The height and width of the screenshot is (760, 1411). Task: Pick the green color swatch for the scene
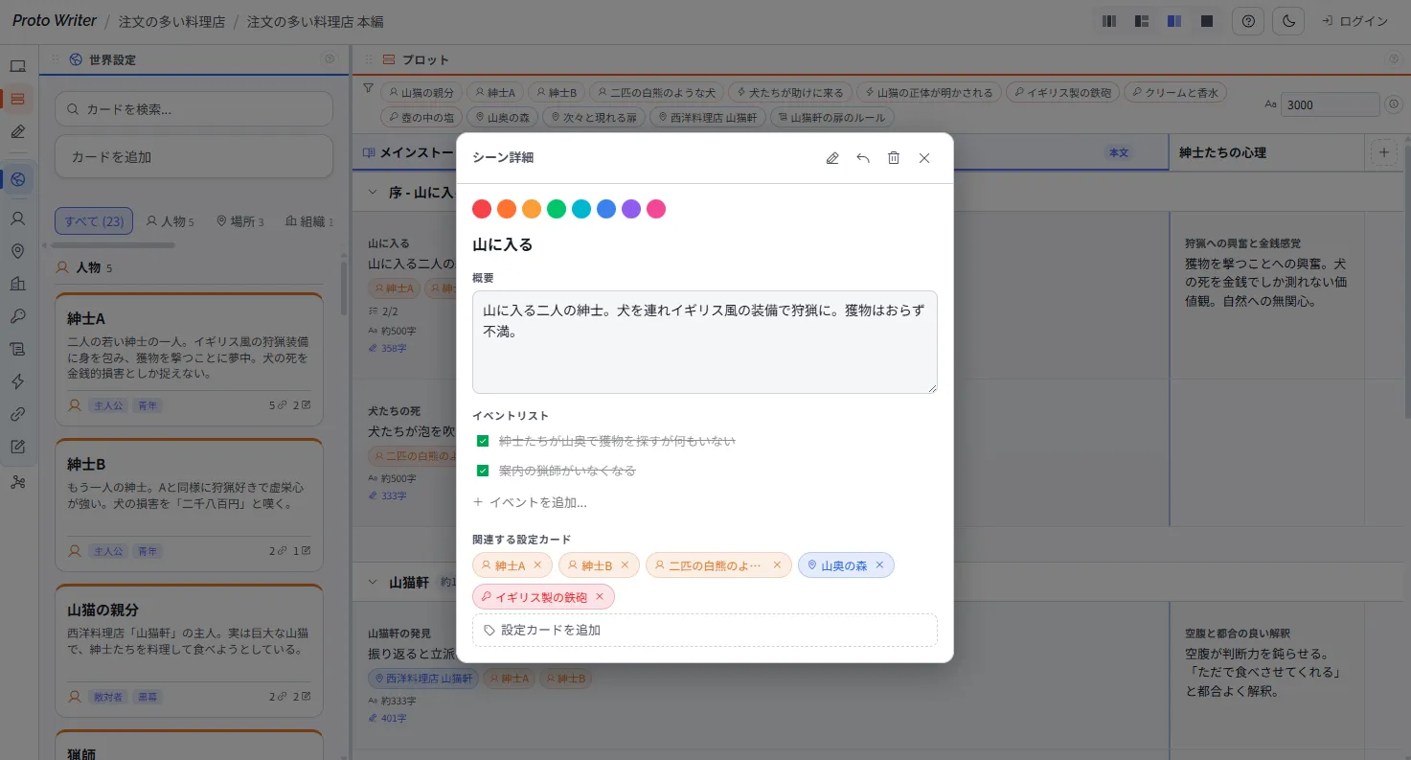point(557,208)
